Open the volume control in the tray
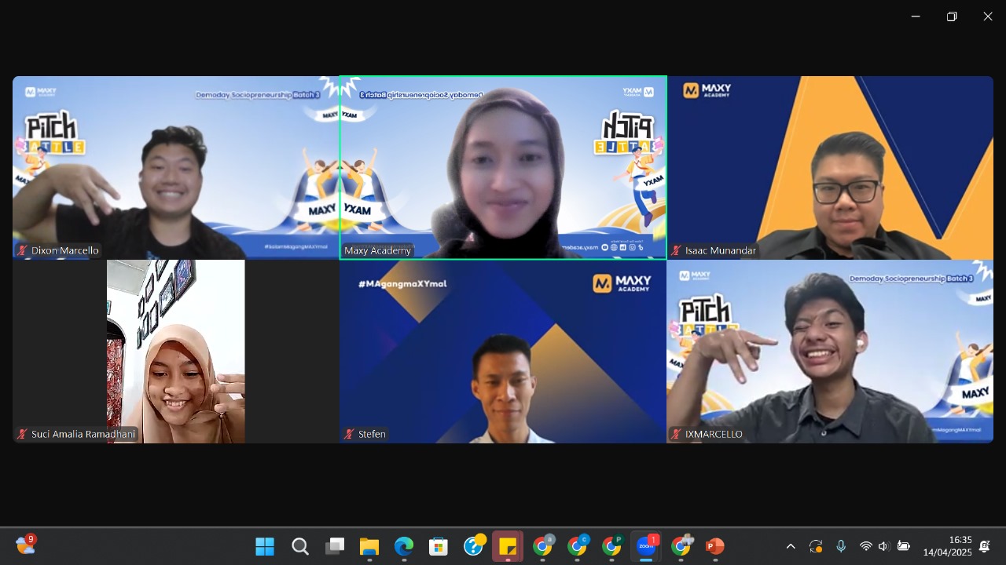This screenshot has height=565, width=1006. pos(883,546)
